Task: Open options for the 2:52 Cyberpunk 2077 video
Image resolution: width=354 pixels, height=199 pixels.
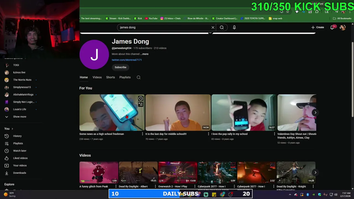Action: (x=274, y=187)
